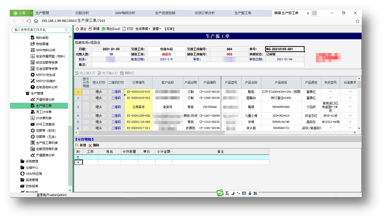Switch to the 生产管理 tab
This screenshot has width=385, height=221.
coord(53,13)
